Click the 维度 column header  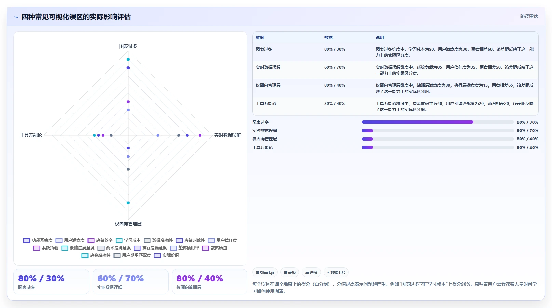pos(260,38)
